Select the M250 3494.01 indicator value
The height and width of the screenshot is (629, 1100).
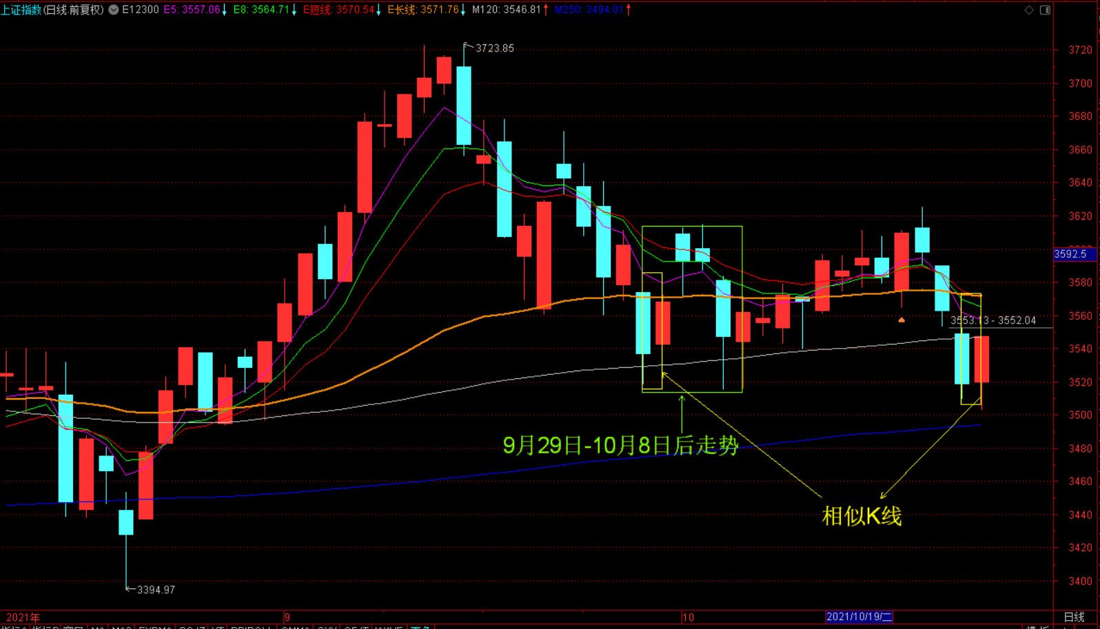589,10
